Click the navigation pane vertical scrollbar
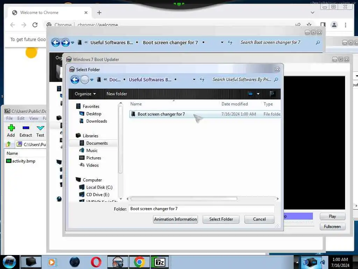Screen dimensions: 358x269 pos(121,139)
